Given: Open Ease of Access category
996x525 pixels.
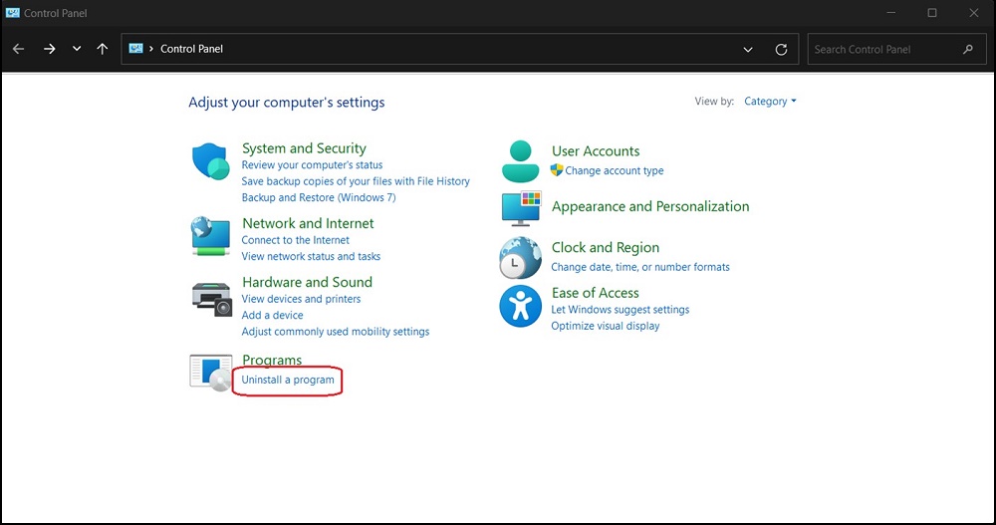Looking at the screenshot, I should (x=595, y=292).
